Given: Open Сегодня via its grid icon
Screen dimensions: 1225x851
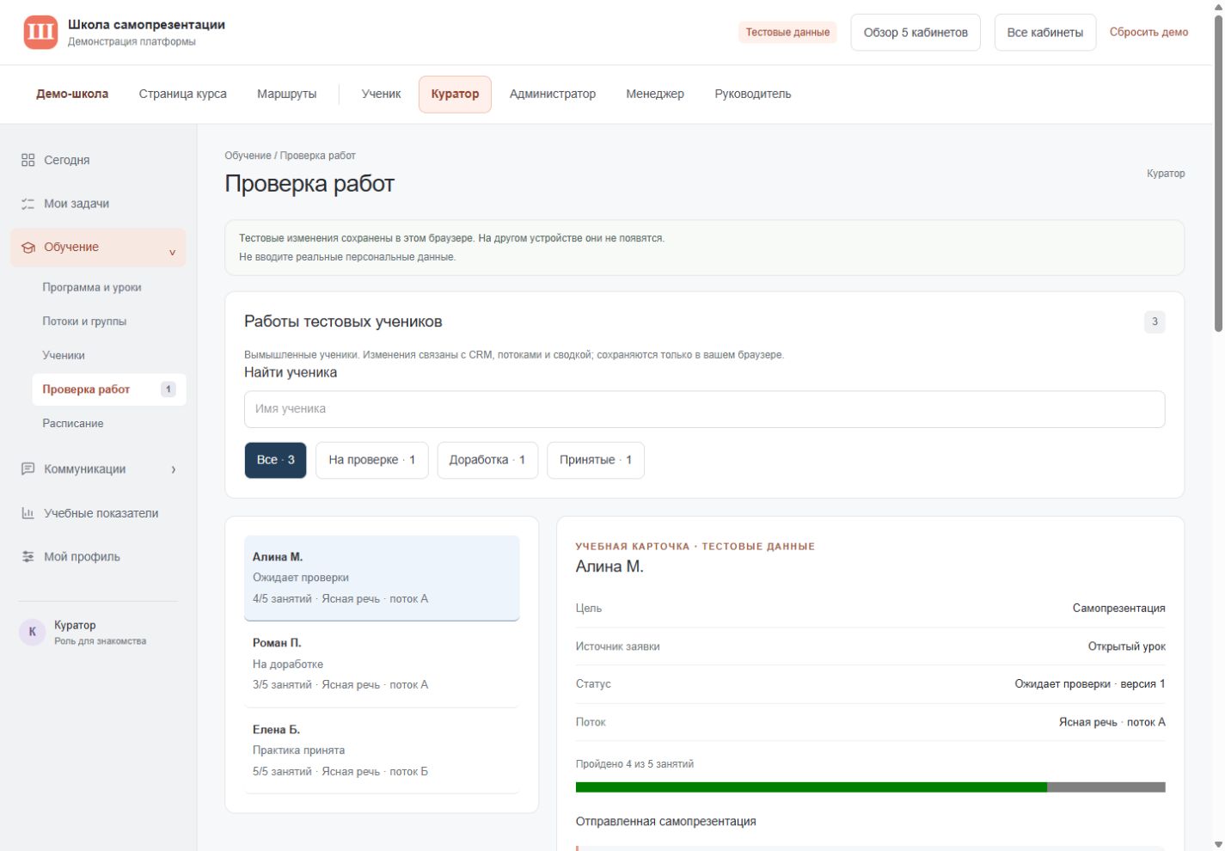Looking at the screenshot, I should click(28, 160).
